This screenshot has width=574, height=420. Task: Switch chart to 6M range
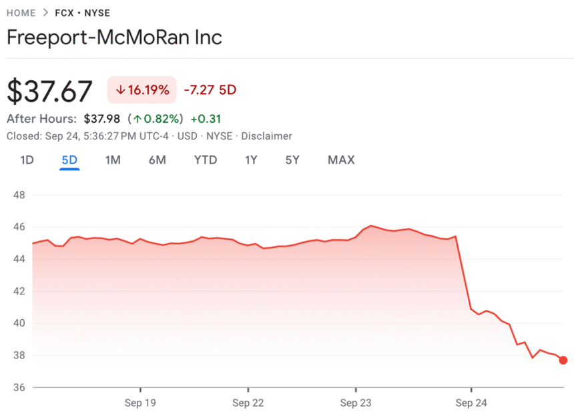(x=157, y=160)
